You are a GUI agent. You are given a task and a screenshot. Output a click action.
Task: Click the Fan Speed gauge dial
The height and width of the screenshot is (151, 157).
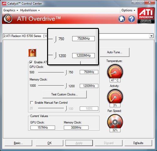pyautogui.click(x=115, y=122)
